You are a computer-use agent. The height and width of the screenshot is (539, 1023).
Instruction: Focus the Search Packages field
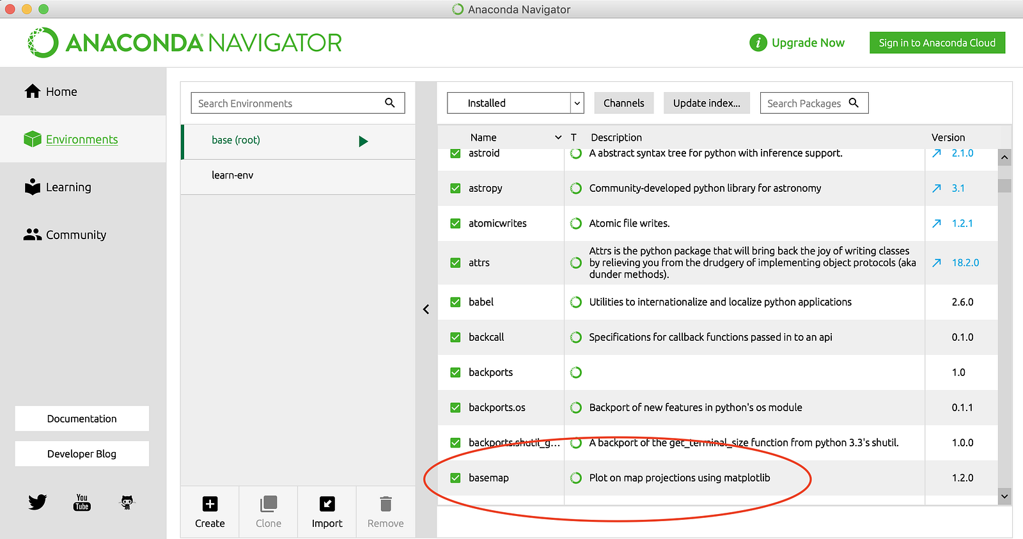(x=814, y=103)
